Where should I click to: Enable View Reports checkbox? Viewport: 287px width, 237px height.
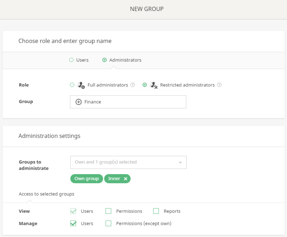[x=156, y=211]
